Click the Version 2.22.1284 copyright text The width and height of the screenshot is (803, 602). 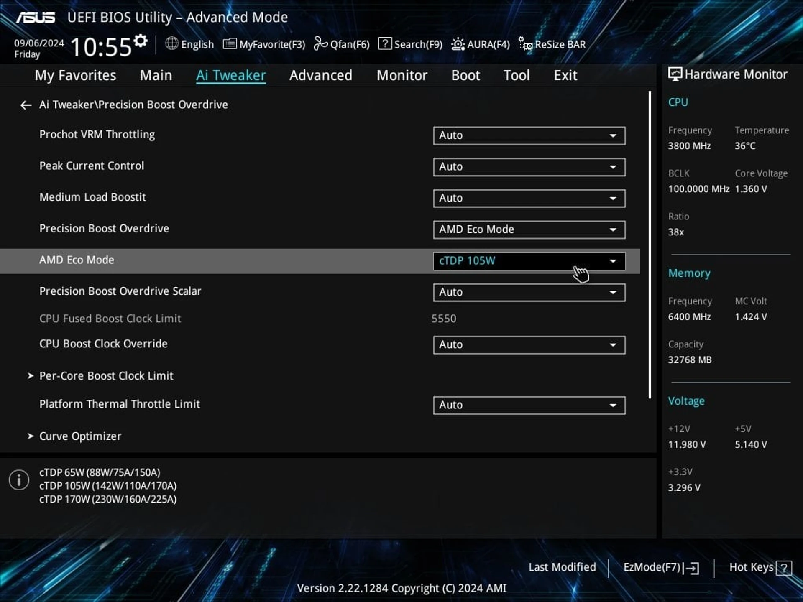pos(401,589)
